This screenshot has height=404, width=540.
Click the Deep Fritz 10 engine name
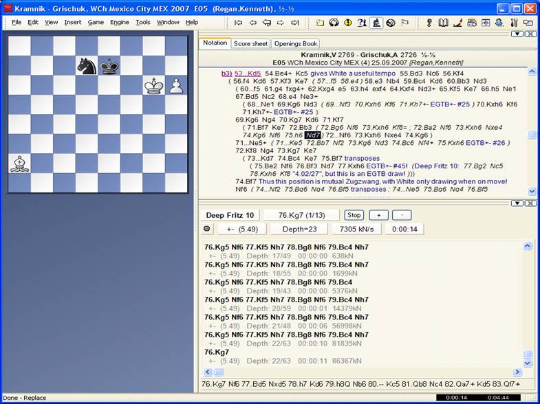point(230,215)
